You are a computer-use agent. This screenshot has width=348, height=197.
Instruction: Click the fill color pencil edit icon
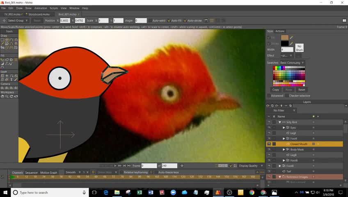(x=291, y=37)
